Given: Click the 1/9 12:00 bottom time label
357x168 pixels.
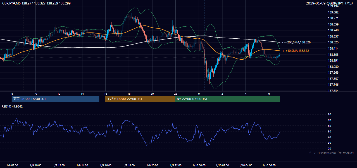Looking at the screenshot, I should pyautogui.click(x=59, y=165).
